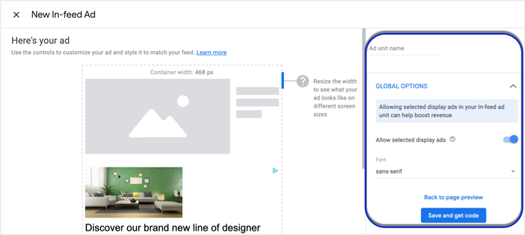Click the revenue boost info message box

tap(447, 111)
